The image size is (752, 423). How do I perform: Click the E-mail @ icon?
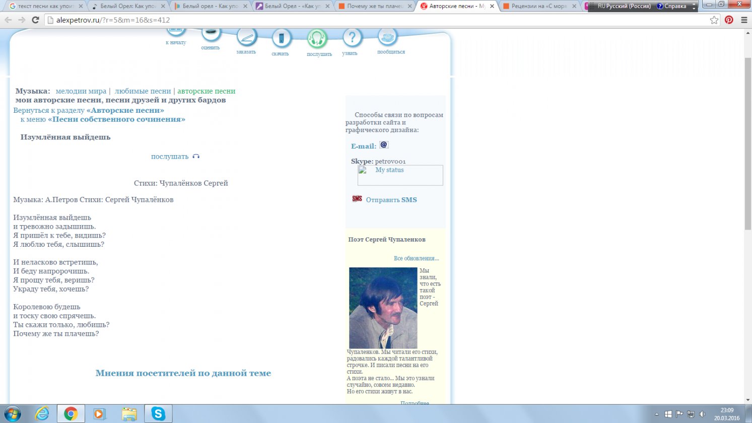(x=384, y=145)
